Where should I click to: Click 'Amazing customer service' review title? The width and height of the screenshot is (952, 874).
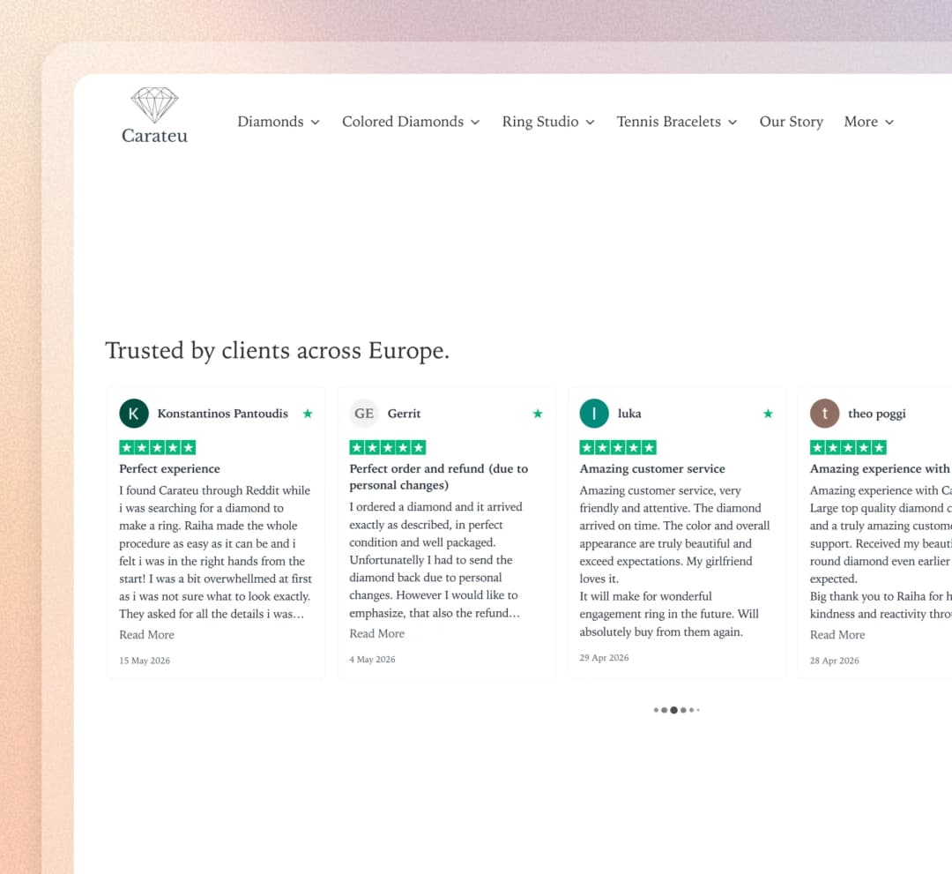tap(652, 469)
